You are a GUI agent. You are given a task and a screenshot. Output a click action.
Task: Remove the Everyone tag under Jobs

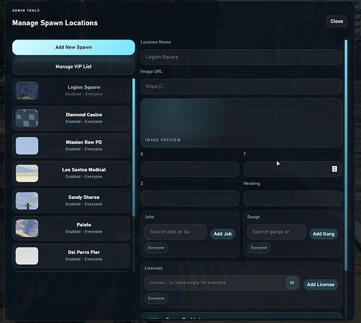coord(156,248)
